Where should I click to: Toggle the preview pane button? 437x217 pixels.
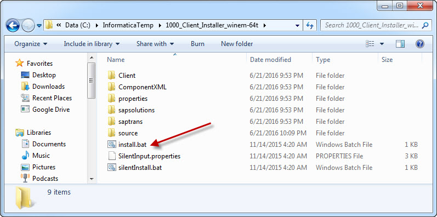[x=400, y=44]
